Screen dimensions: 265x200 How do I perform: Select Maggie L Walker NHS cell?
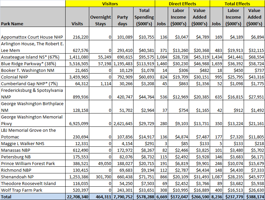click(33, 143)
